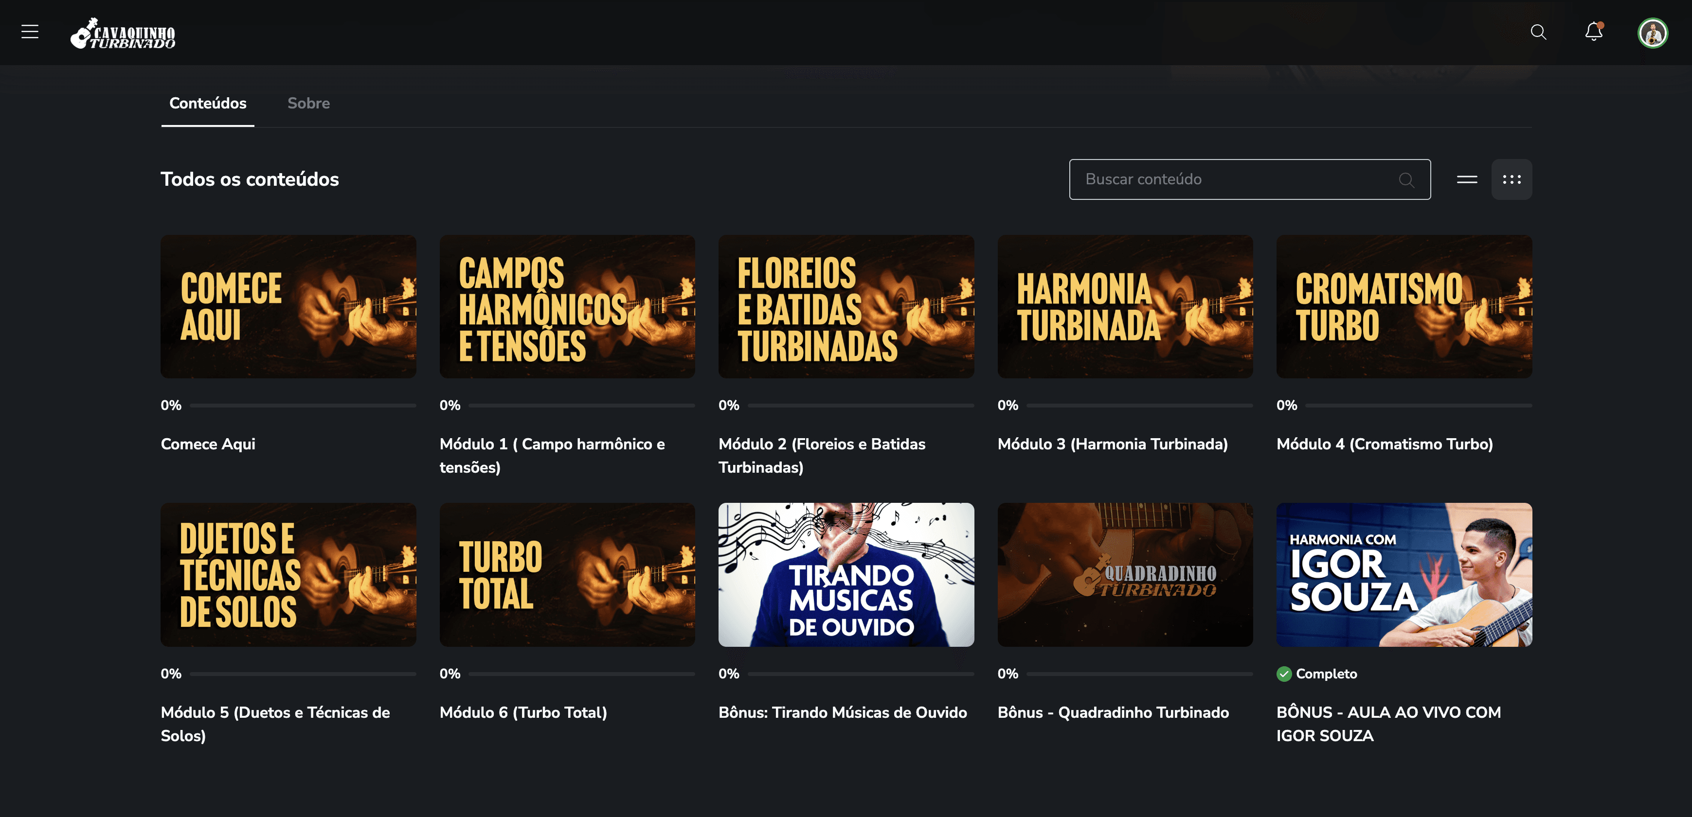Open Floreios e Batidas Turbinadas thumbnail
The width and height of the screenshot is (1692, 817).
click(x=846, y=306)
